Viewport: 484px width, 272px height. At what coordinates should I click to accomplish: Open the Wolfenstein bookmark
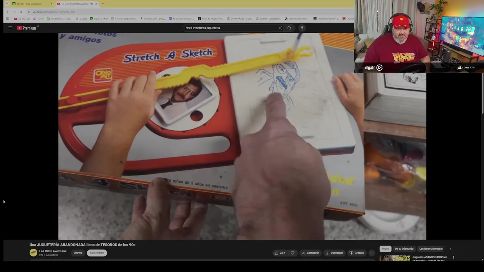coord(296,19)
